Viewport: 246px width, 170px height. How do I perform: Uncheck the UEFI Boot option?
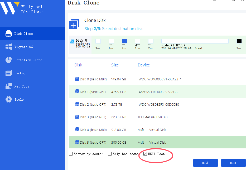click(145, 154)
